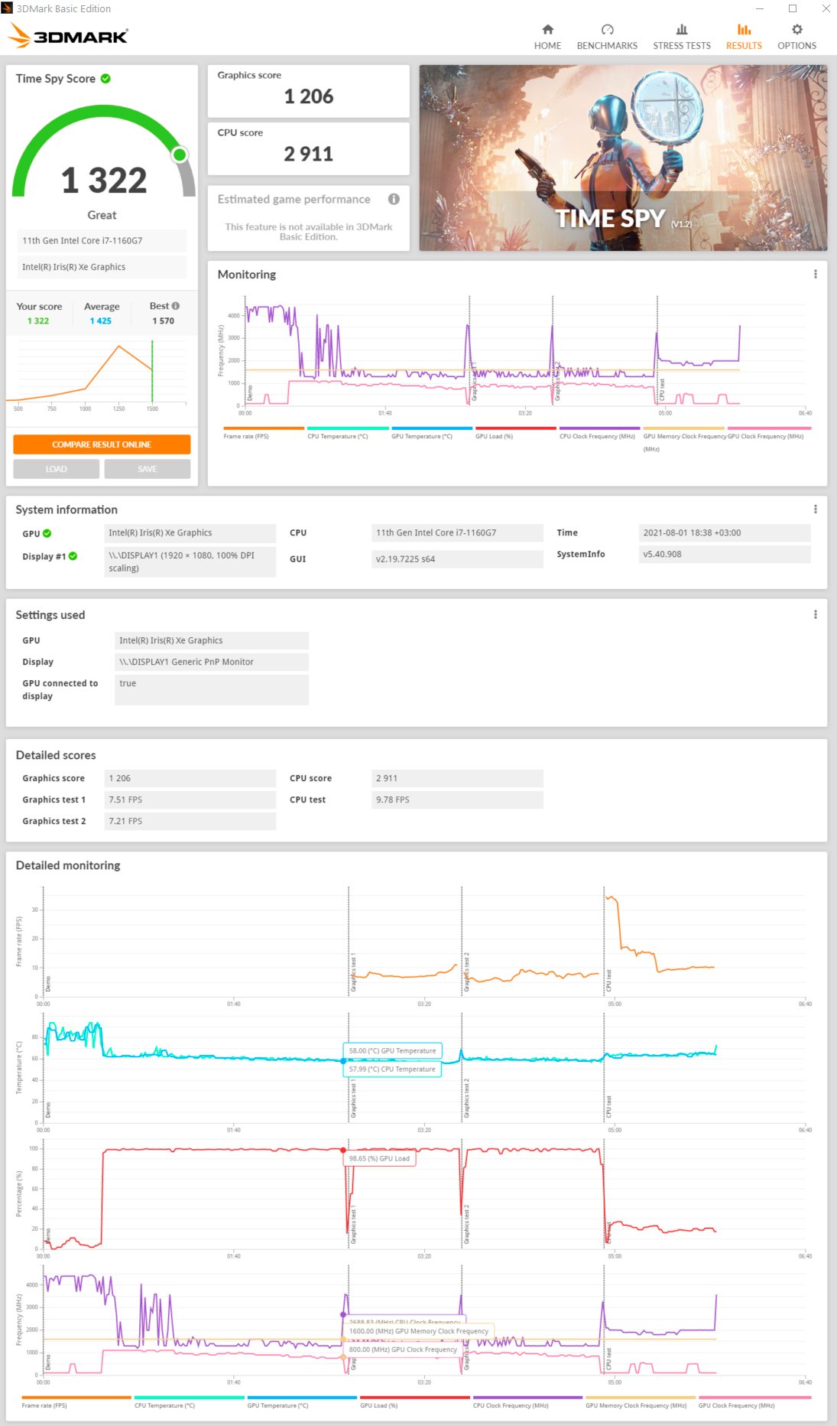Click the 3DMark logo
The height and width of the screenshot is (1426, 837).
click(69, 35)
